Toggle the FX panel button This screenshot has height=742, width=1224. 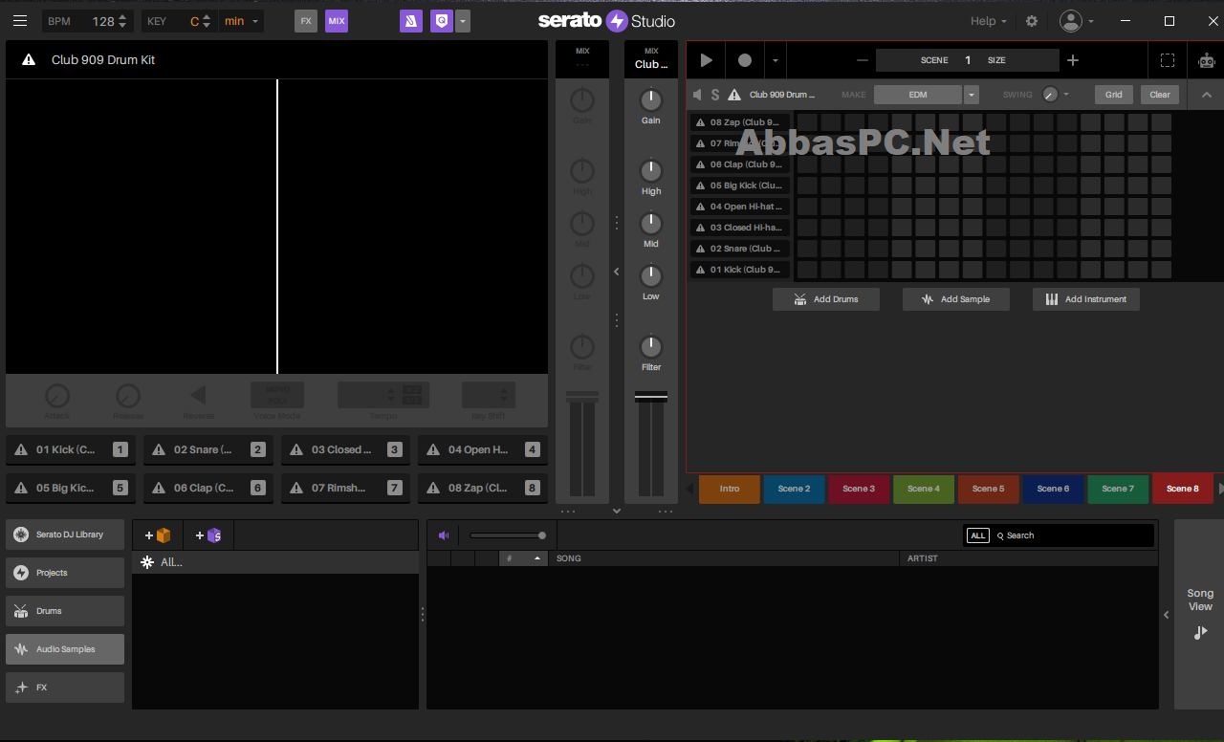pyautogui.click(x=306, y=21)
